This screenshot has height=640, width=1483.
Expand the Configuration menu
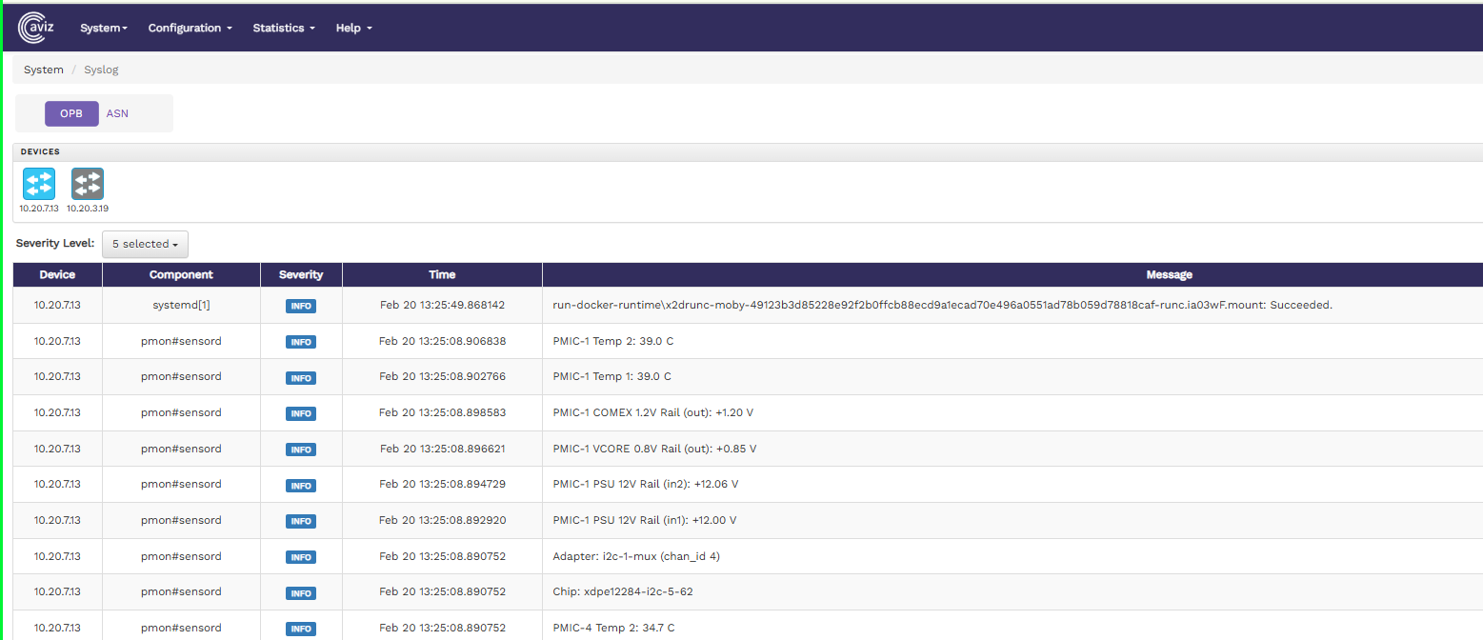[190, 28]
